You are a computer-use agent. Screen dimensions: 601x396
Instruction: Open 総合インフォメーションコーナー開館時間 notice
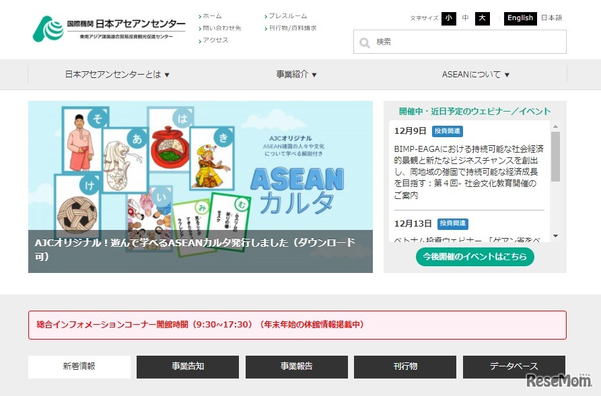coord(297,325)
